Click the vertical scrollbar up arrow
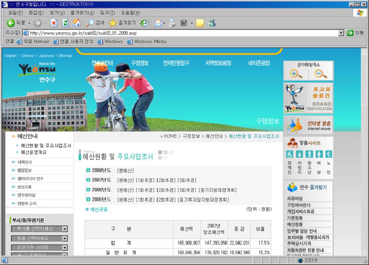The width and height of the screenshot is (369, 265). point(364,51)
